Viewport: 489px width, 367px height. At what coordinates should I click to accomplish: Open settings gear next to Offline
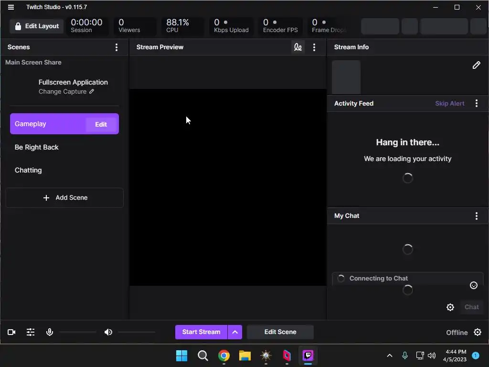[x=478, y=333]
